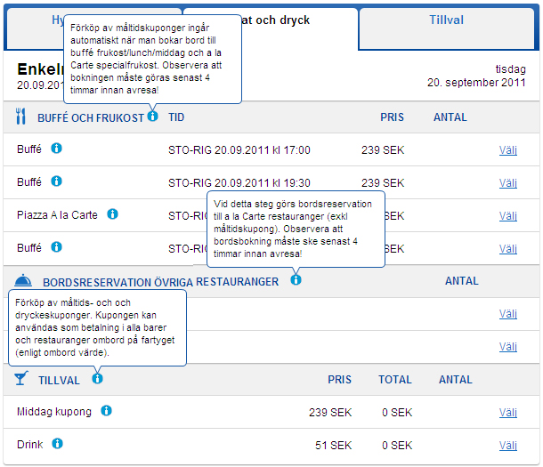Click info icon beside TILLVAL section heading
Viewport: 543px width, 467px height.
pos(97,378)
